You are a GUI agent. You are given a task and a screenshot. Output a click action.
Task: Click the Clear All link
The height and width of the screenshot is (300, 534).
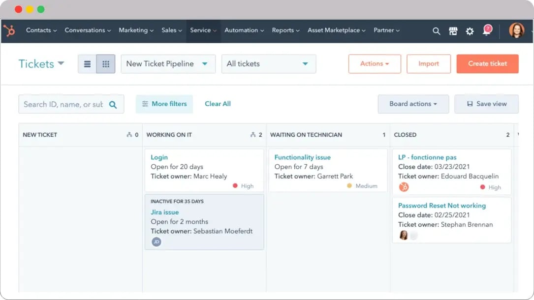pyautogui.click(x=218, y=104)
